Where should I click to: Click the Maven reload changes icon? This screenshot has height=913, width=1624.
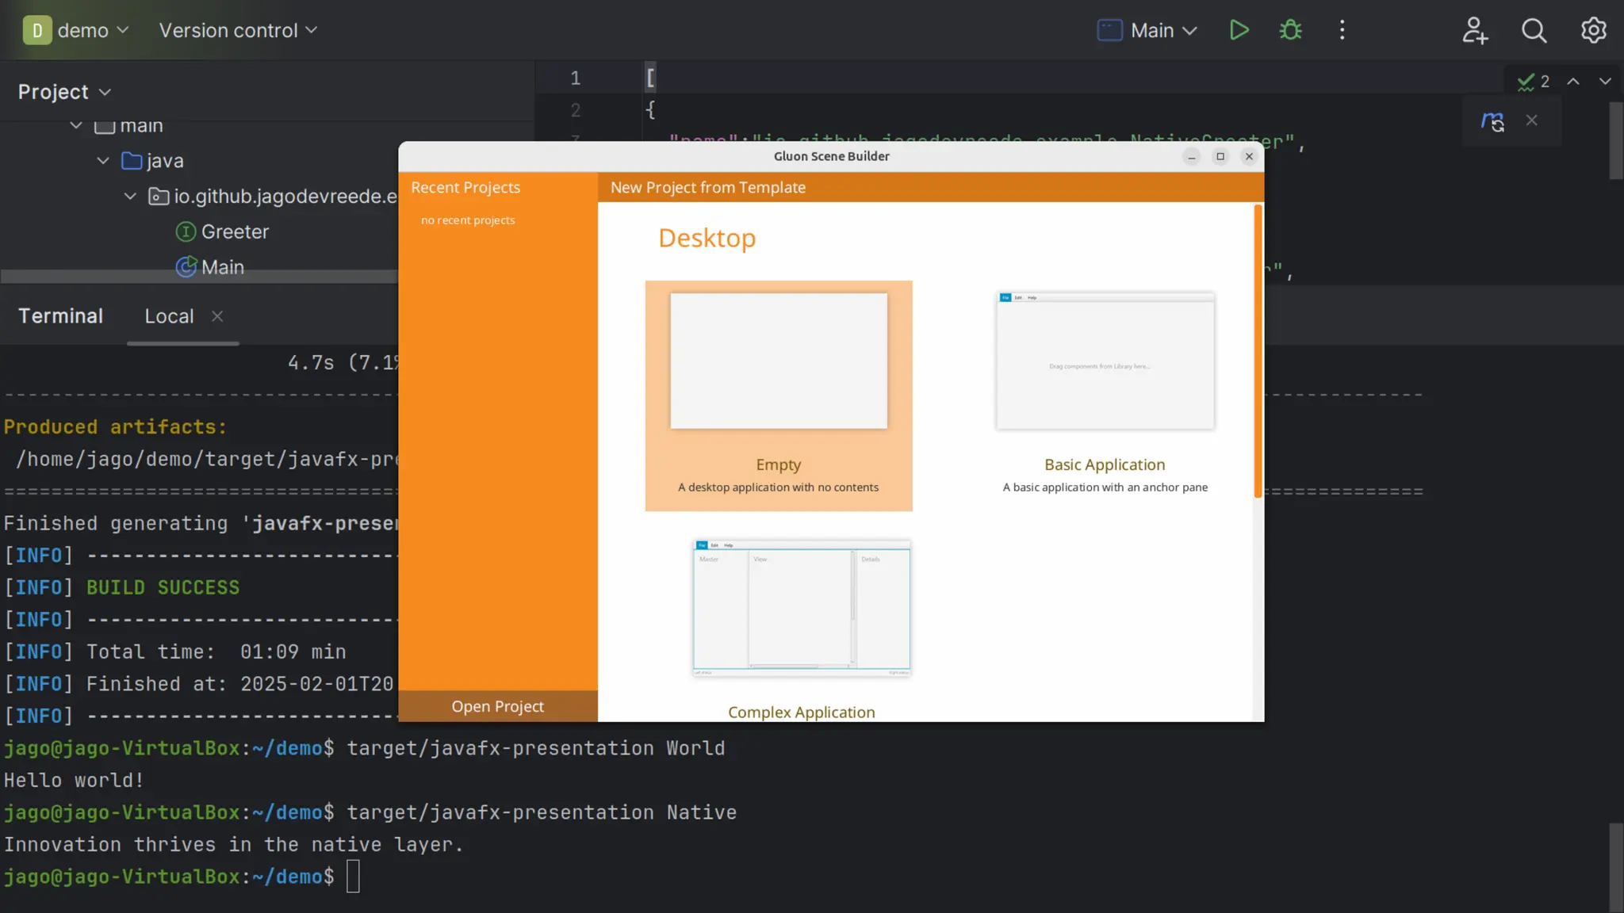[1492, 121]
